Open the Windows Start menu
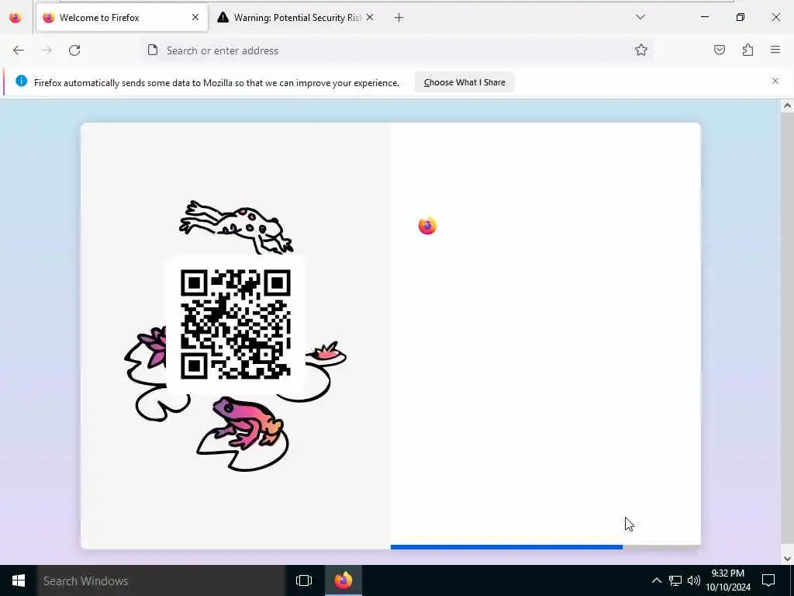This screenshot has width=794, height=596. tap(19, 580)
